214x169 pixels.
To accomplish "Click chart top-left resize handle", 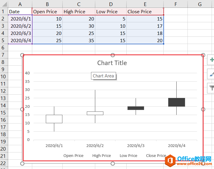I will point(22,55).
